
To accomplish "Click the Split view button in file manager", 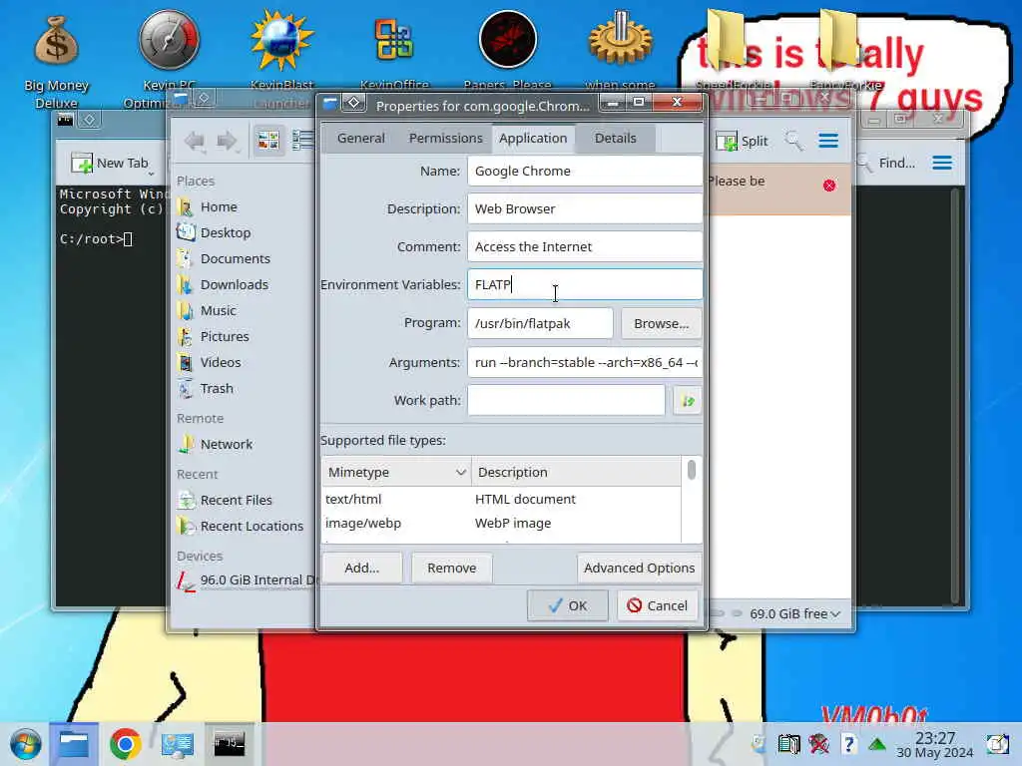I will pos(742,142).
